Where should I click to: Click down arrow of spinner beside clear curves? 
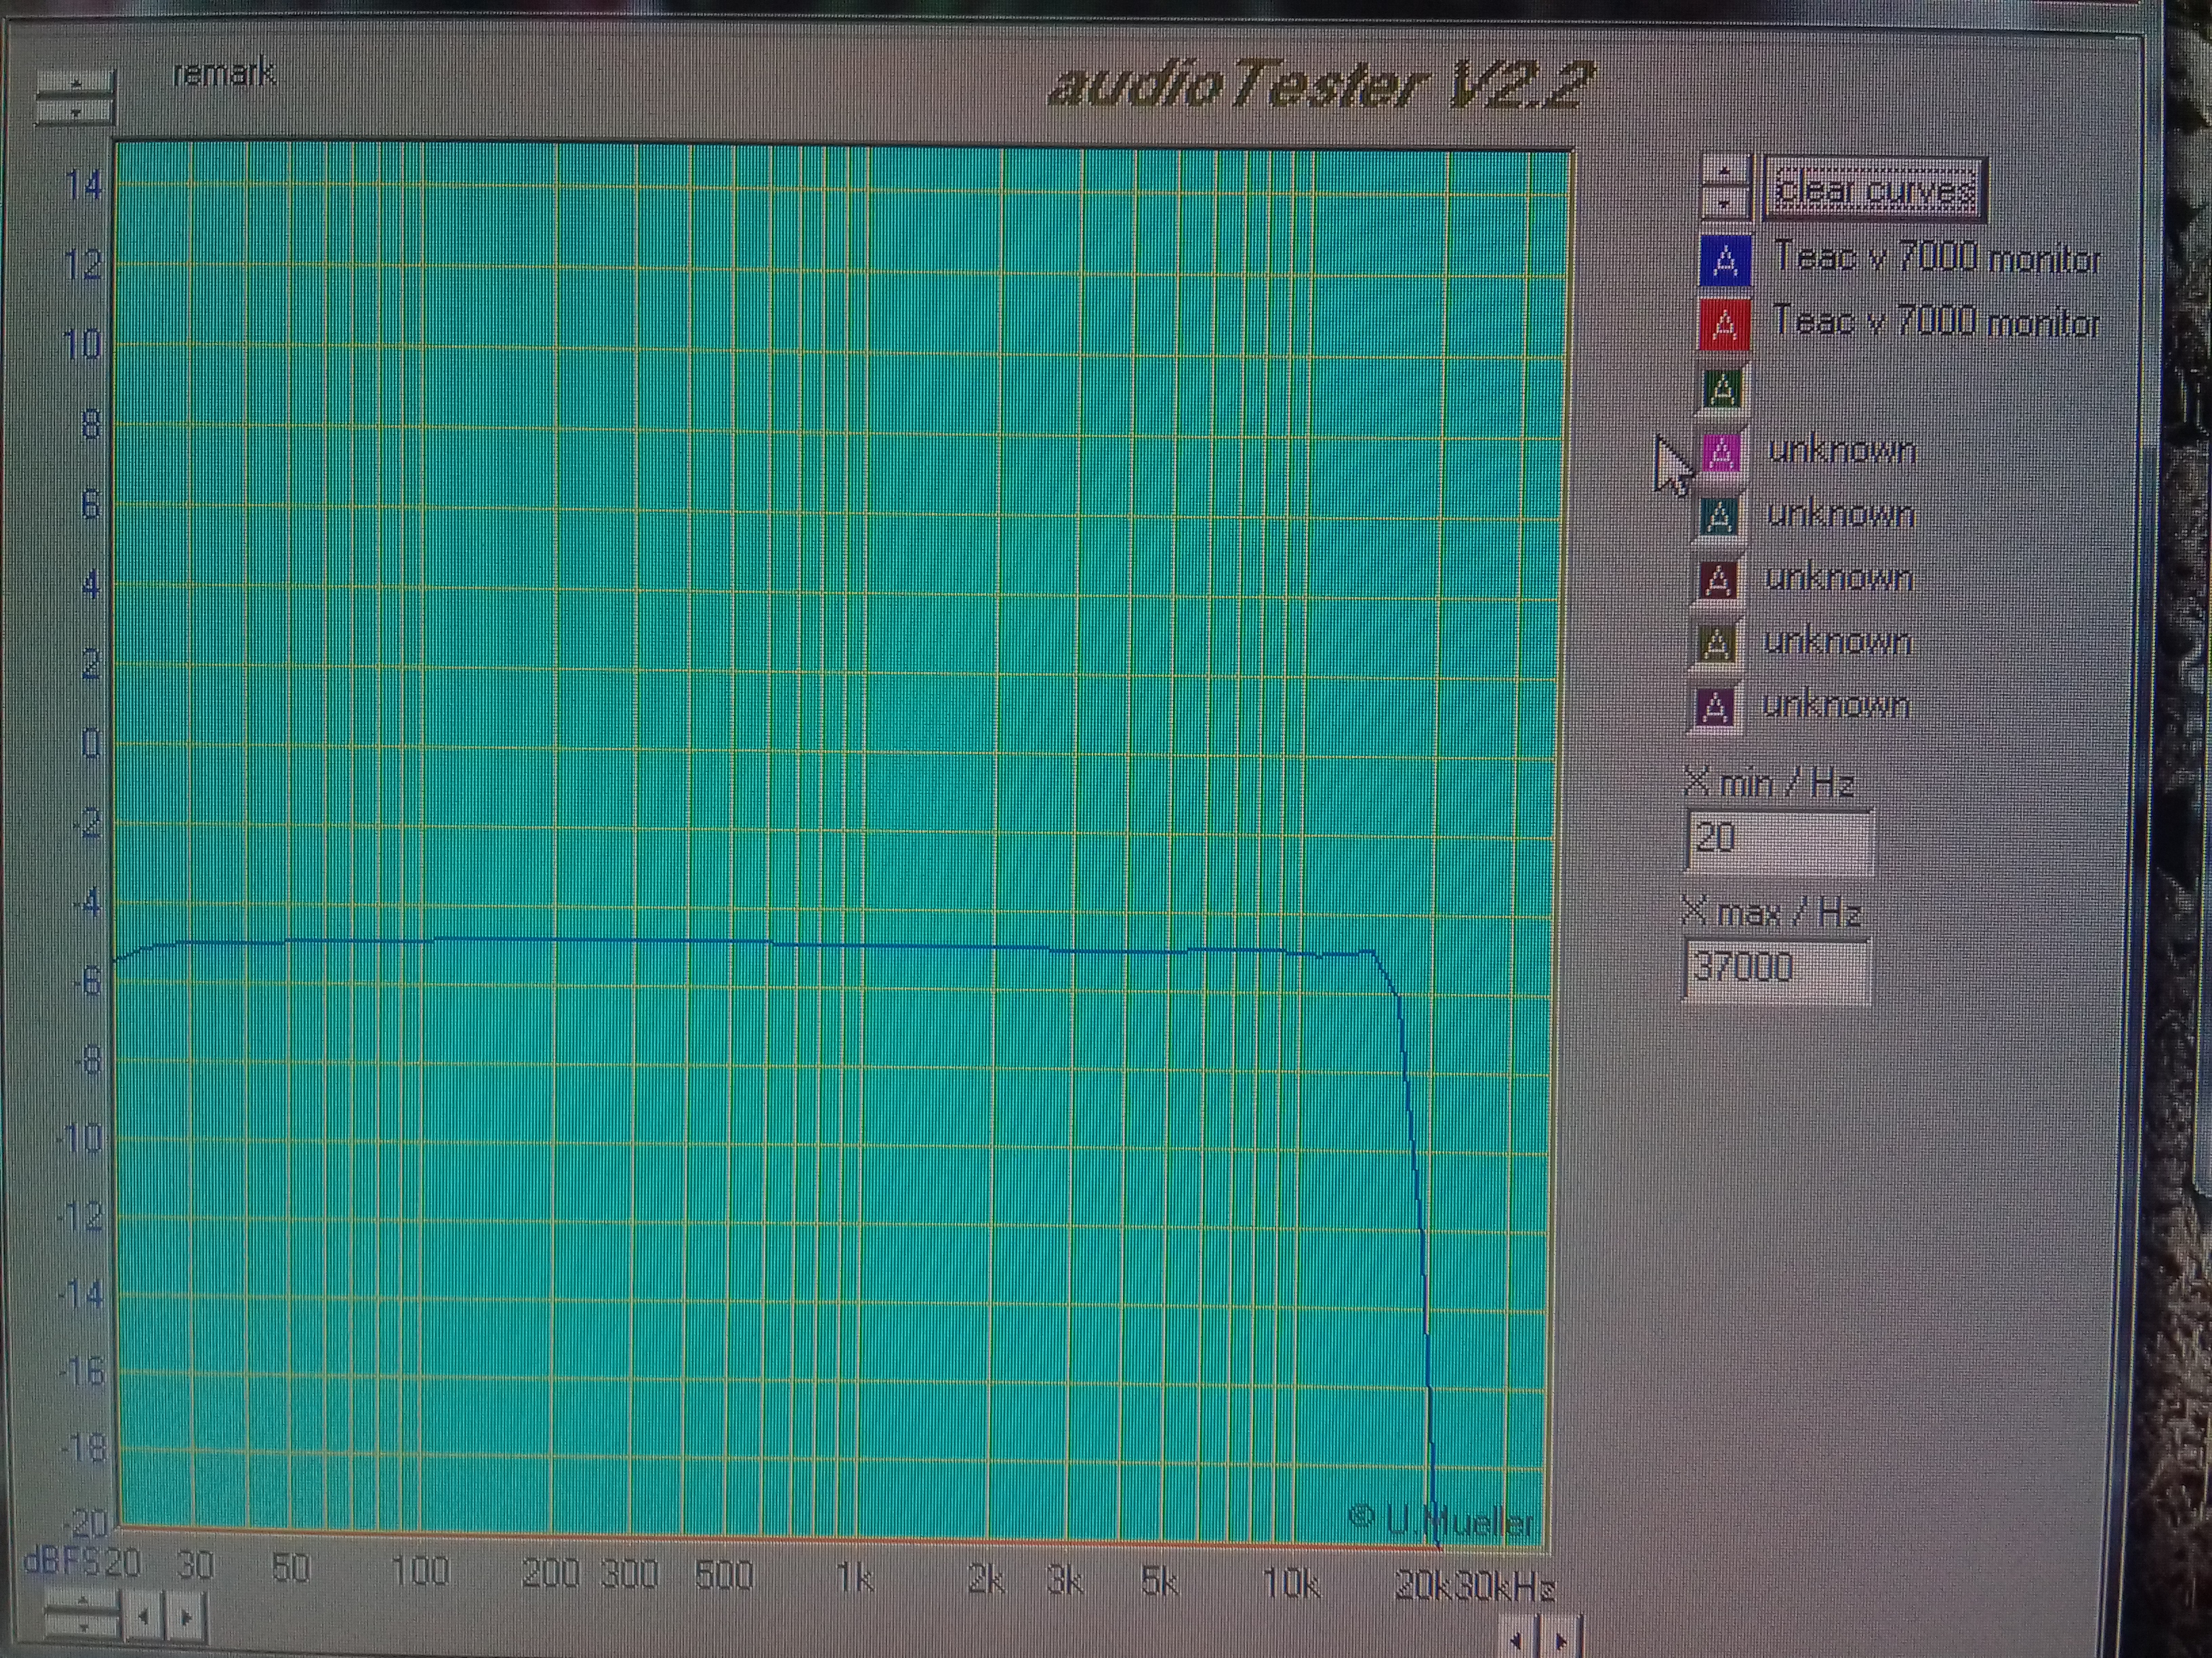[x=1725, y=203]
